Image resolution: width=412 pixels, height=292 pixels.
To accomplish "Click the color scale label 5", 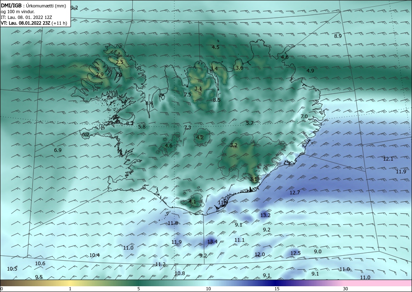I will click(x=138, y=289).
